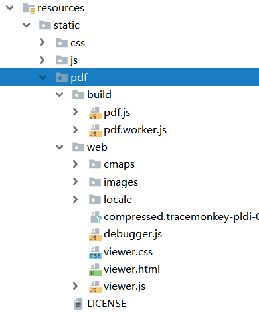Select the locale folder label
The height and width of the screenshot is (313, 259).
[118, 199]
